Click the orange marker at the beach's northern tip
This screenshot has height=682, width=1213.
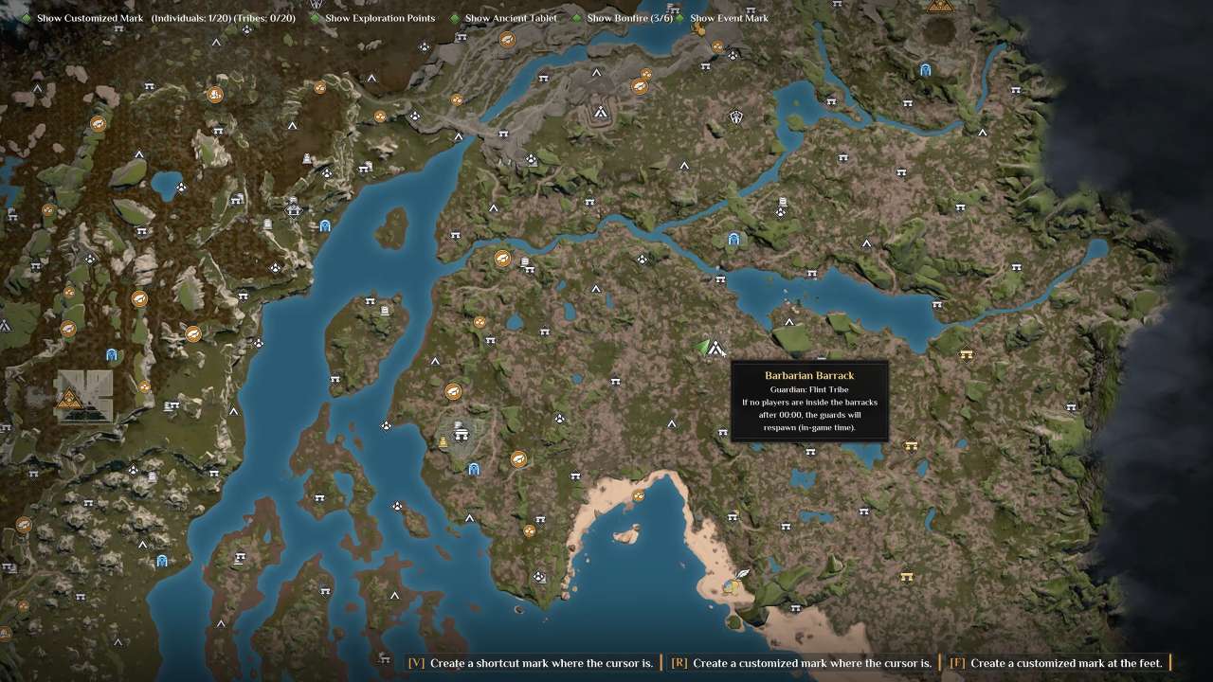point(639,495)
